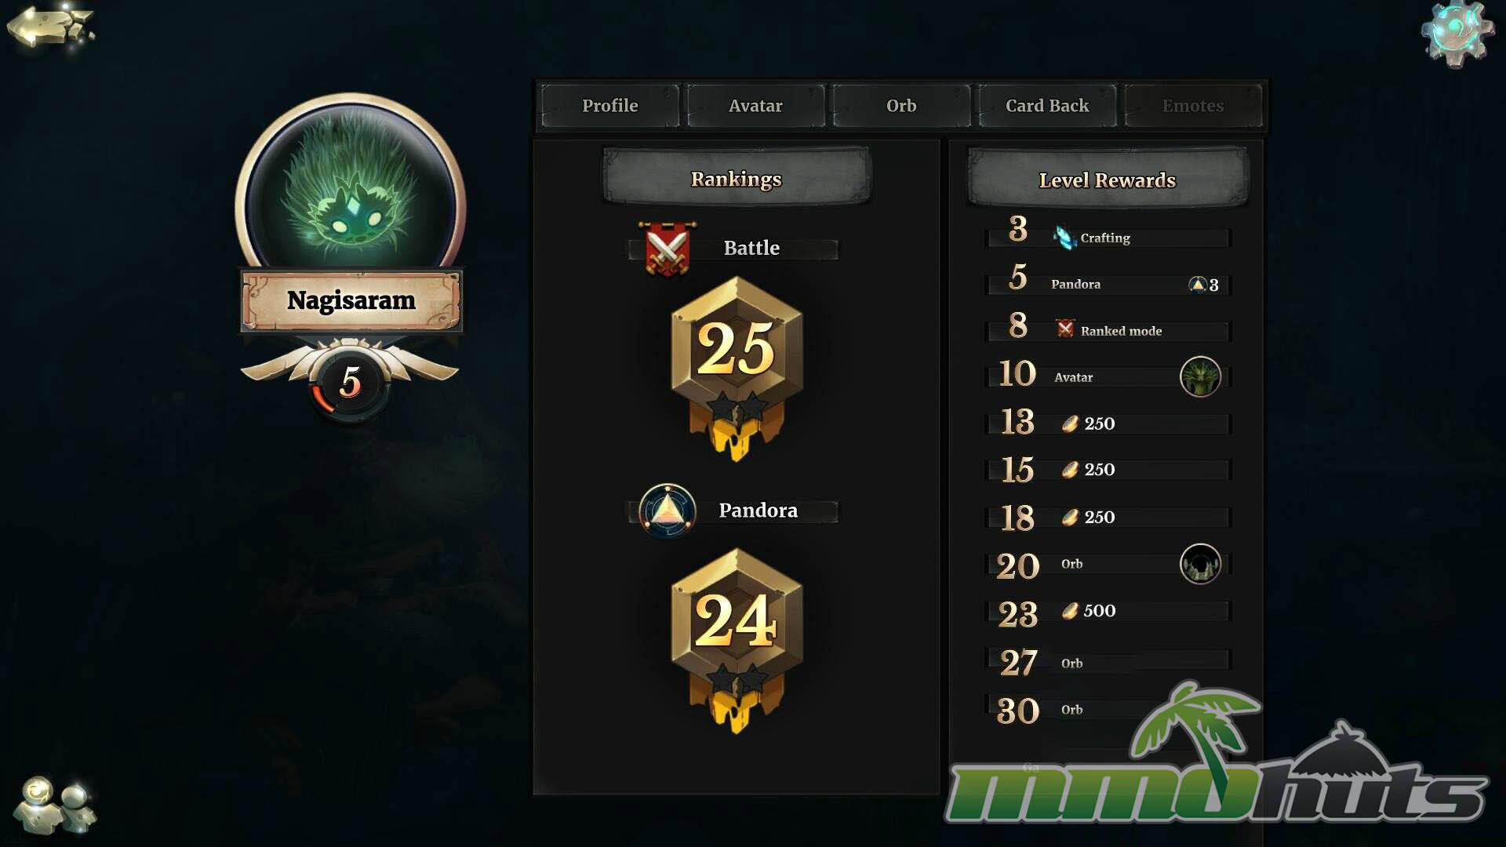The image size is (1506, 847).
Task: Click the Pandora rank 24 badge
Action: [737, 640]
